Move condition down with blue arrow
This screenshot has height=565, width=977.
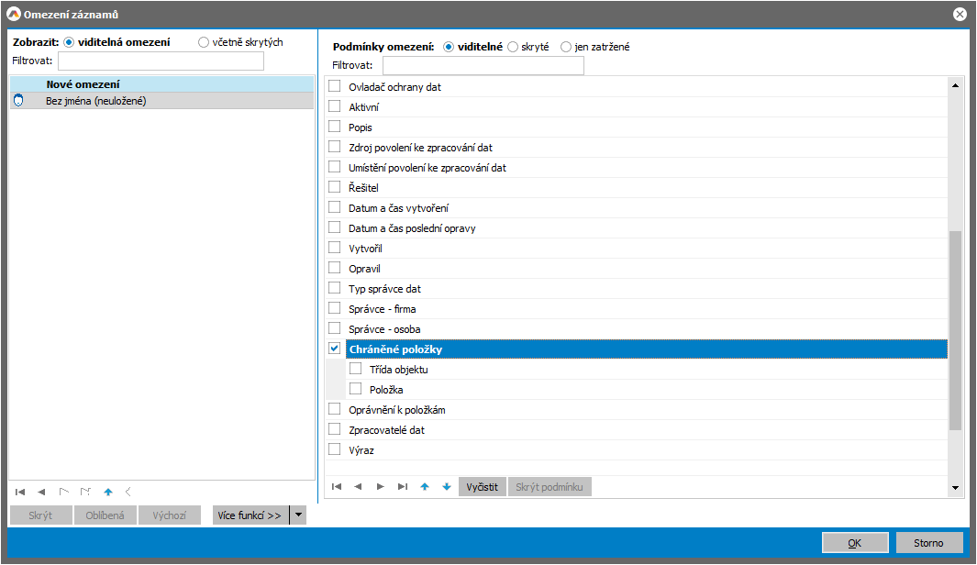446,487
